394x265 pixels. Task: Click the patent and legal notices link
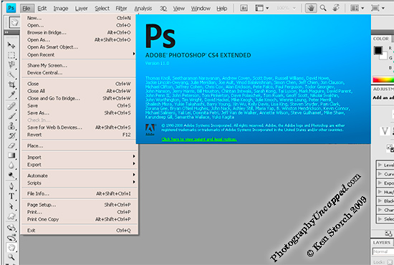(x=199, y=139)
